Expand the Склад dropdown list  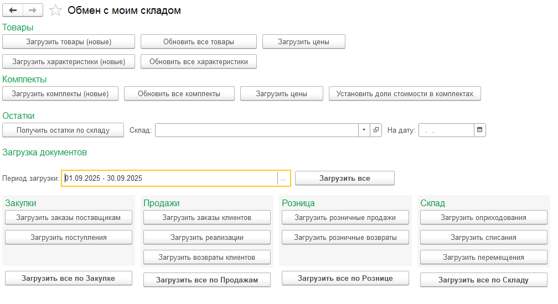[364, 130]
